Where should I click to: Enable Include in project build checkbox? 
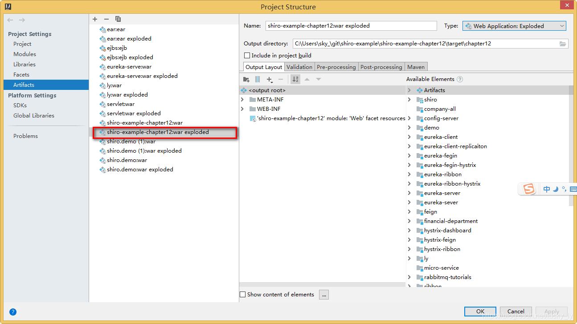247,56
